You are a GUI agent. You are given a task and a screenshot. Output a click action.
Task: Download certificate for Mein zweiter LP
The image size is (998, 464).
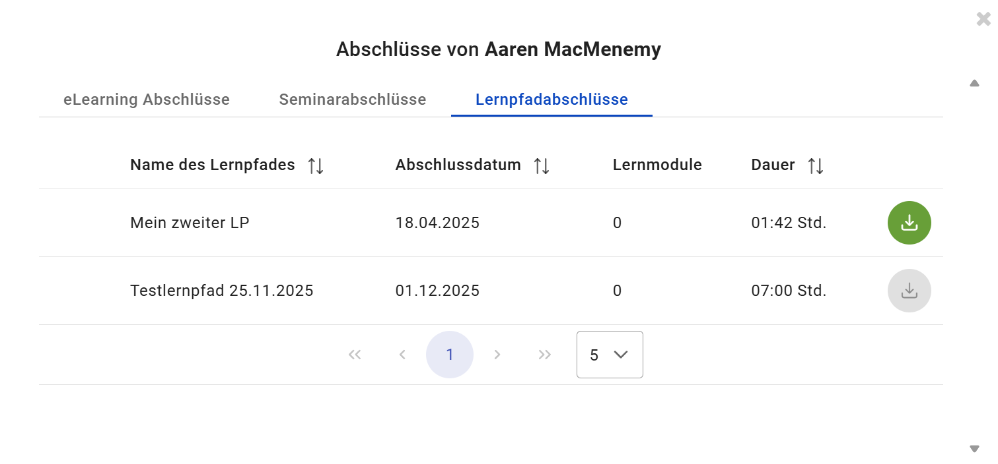909,223
